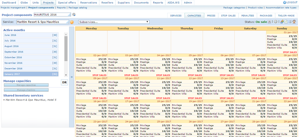Open the Maritim Resort service lookup dots
The height and width of the screenshot is (137, 299).
click(x=68, y=22)
